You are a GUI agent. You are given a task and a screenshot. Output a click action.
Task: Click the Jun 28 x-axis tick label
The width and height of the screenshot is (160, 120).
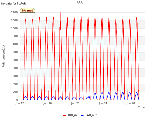coord(131,103)
